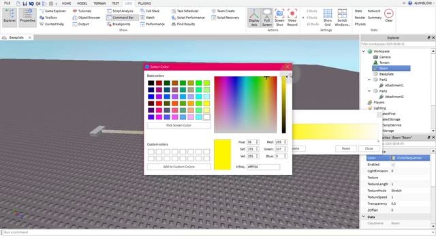Image resolution: width=436 pixels, height=245 pixels.
Task: Open the Breakpoints panel
Action: click(119, 24)
